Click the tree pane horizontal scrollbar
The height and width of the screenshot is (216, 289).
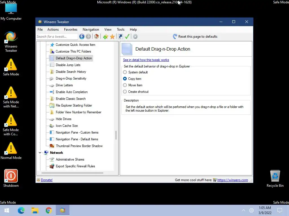tap(72, 173)
